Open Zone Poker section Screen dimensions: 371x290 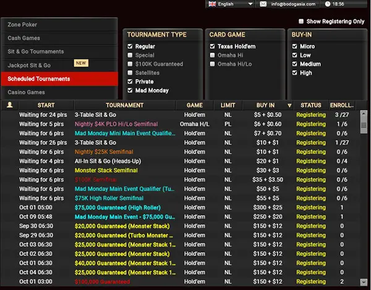click(x=59, y=25)
